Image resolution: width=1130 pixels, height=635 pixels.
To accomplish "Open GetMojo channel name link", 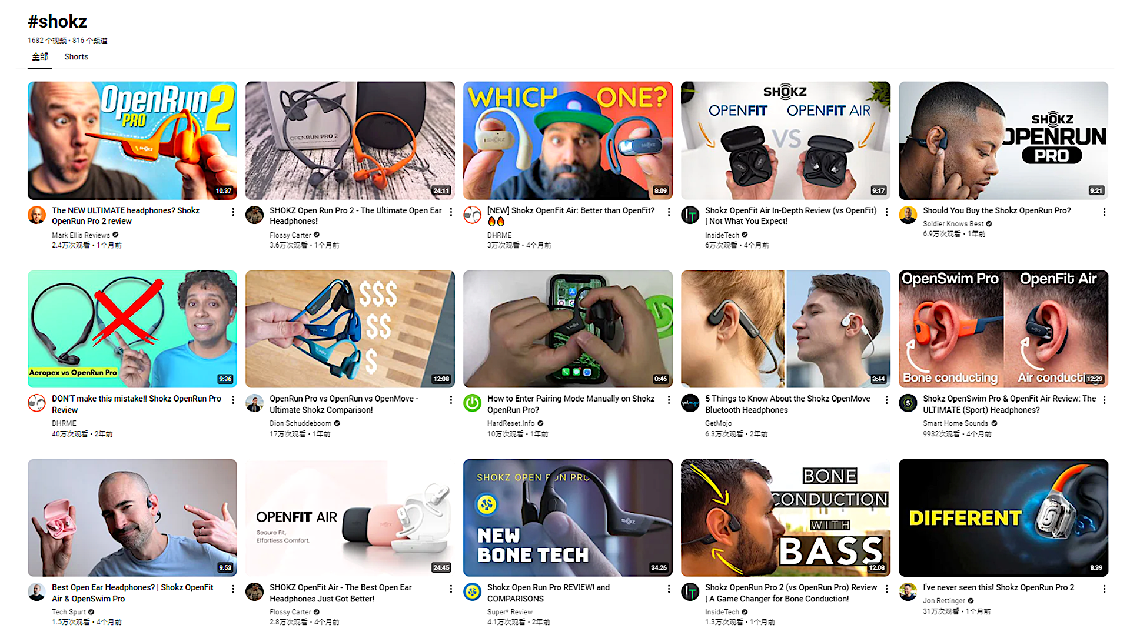I will pos(719,423).
